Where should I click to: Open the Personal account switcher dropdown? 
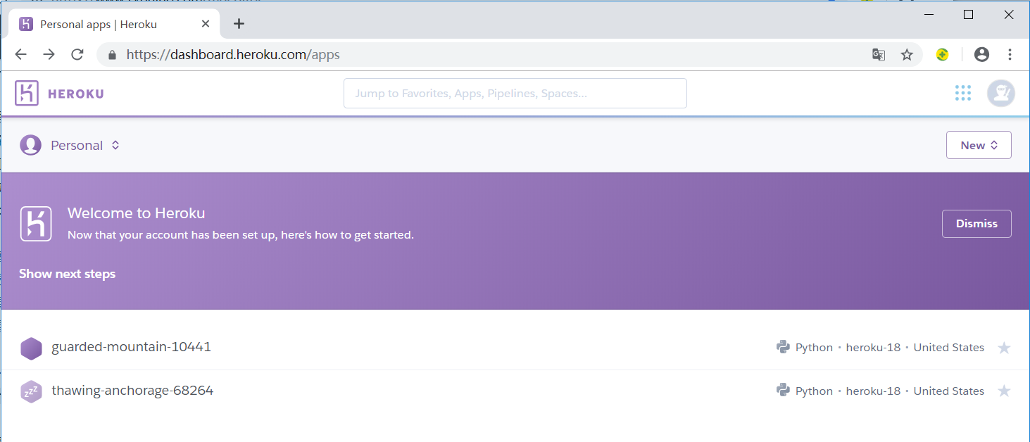click(x=85, y=145)
